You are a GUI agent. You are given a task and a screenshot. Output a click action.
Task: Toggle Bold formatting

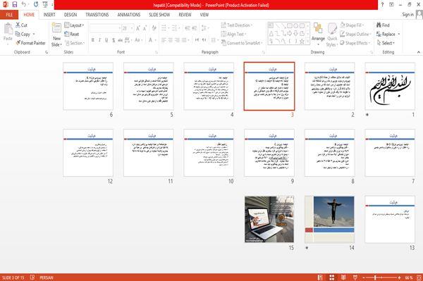pyautogui.click(x=93, y=40)
